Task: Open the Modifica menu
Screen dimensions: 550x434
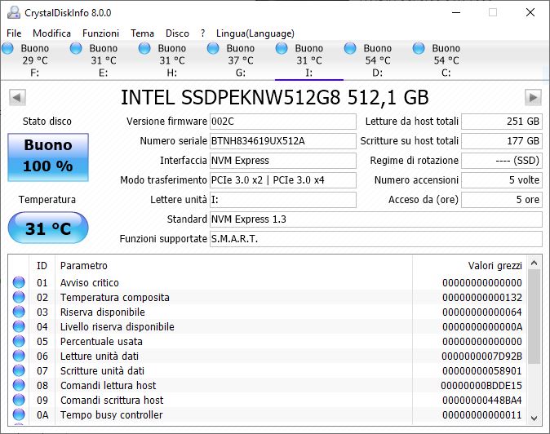Action: click(x=51, y=33)
